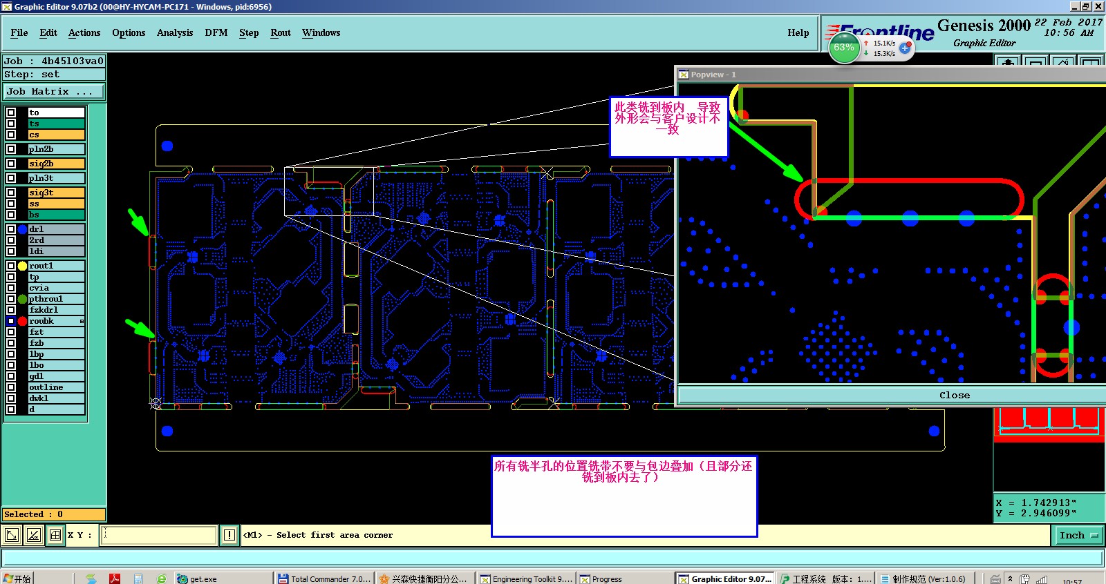1106x584 pixels.
Task: Switch to Engineering Toolkit taskbar window
Action: [527, 578]
